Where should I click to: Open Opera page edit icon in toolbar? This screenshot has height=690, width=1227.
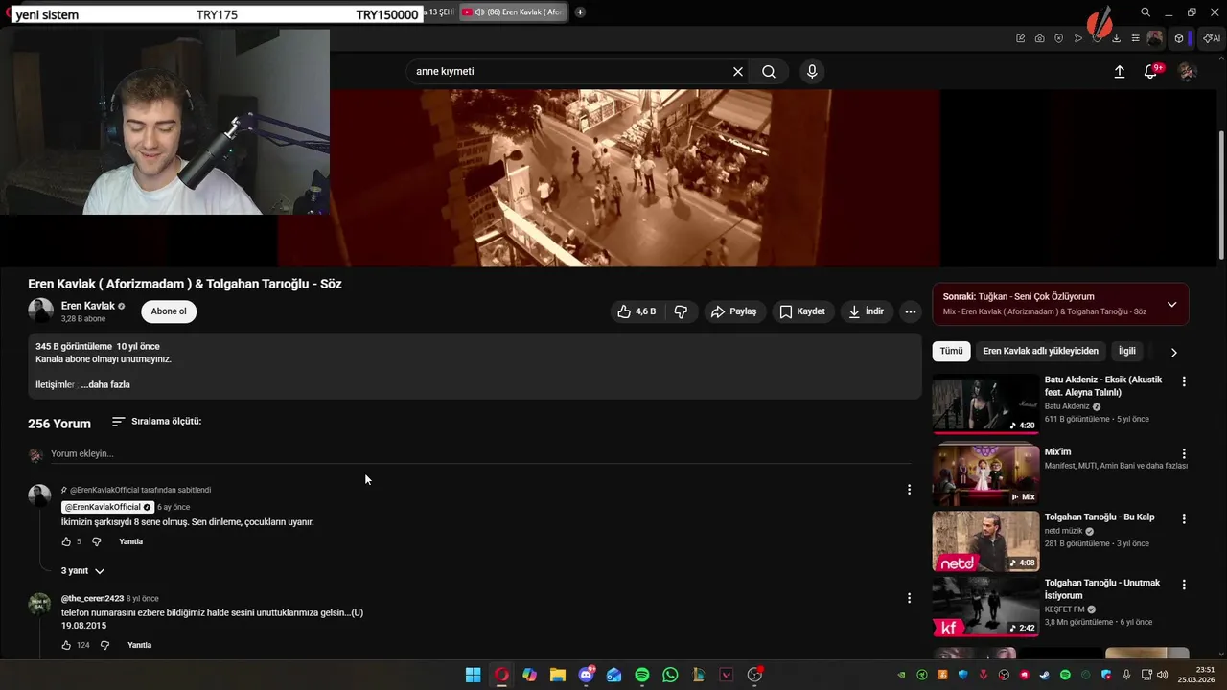coord(1020,38)
